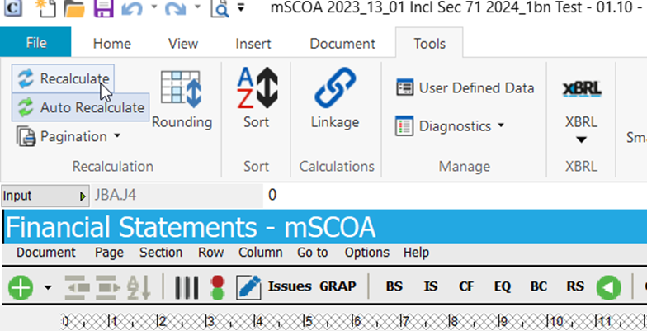This screenshot has width=647, height=331.
Task: Click the Recalculate button
Action: pyautogui.click(x=64, y=79)
